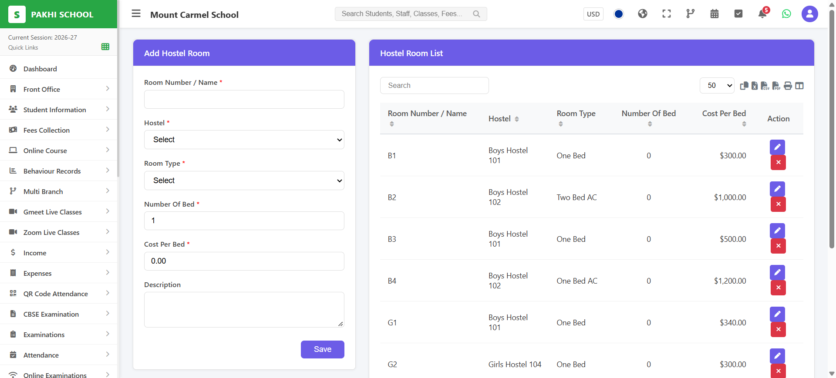
Task: Click the Description text area
Action: point(244,310)
